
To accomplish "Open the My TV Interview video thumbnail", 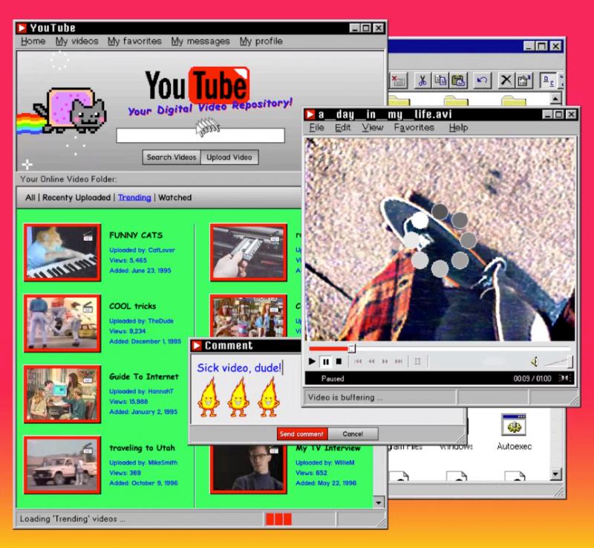I will click(248, 468).
